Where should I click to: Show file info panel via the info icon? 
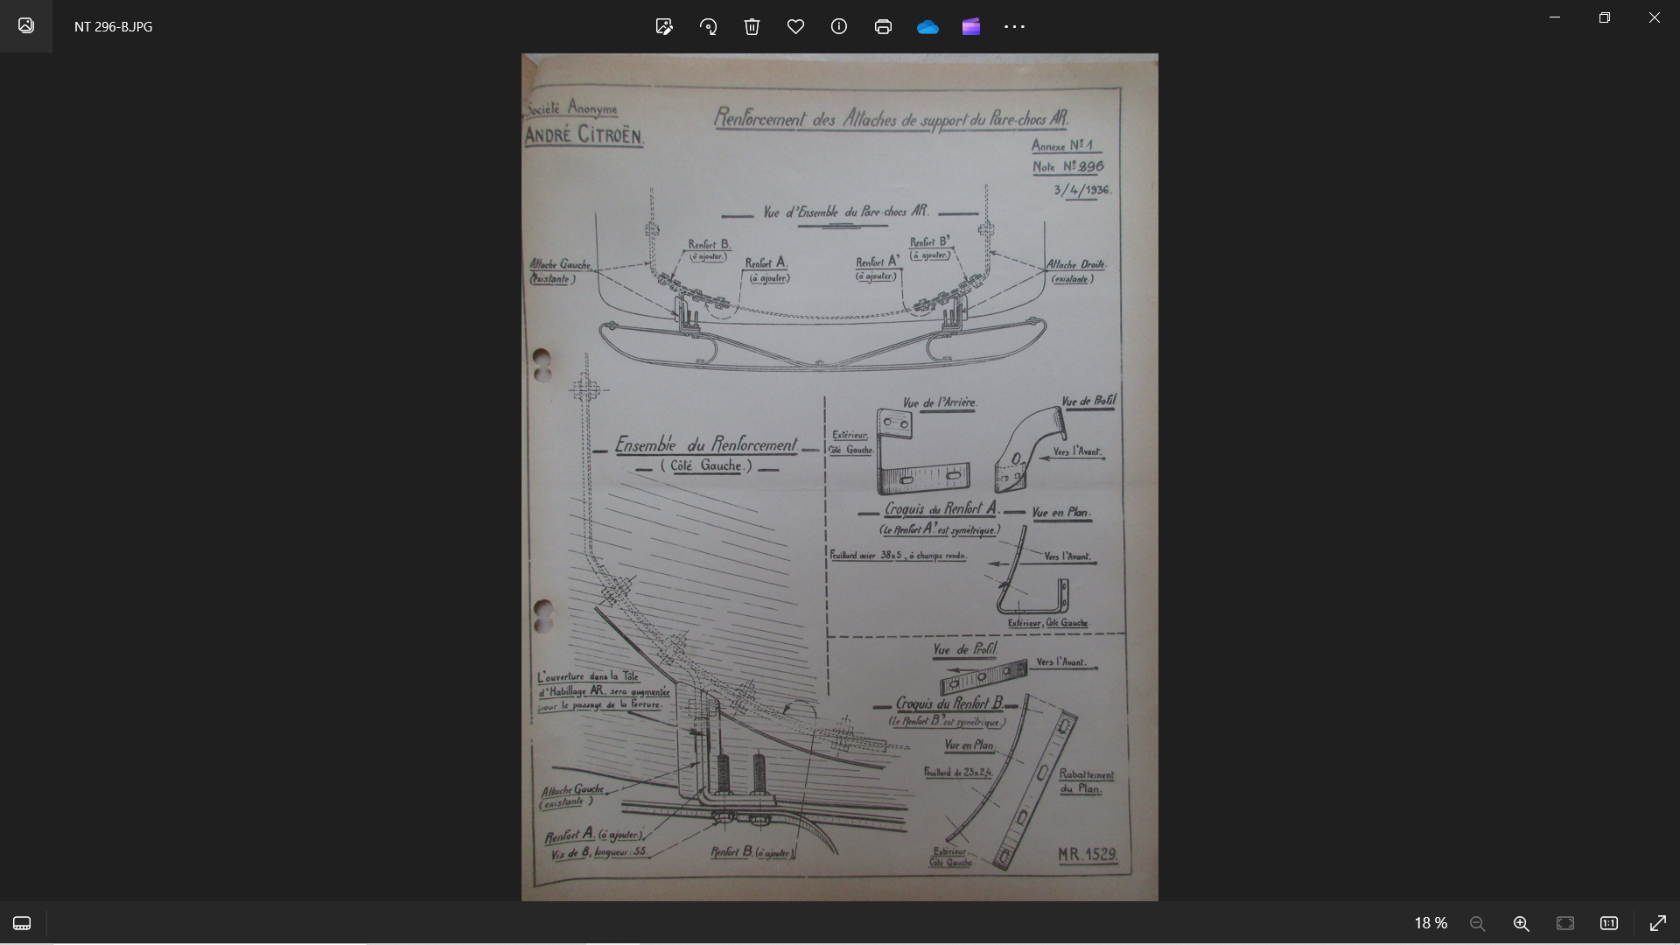click(x=839, y=26)
